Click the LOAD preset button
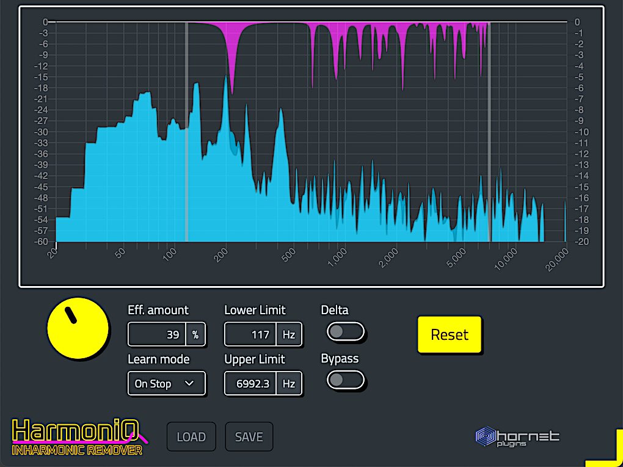 191,437
